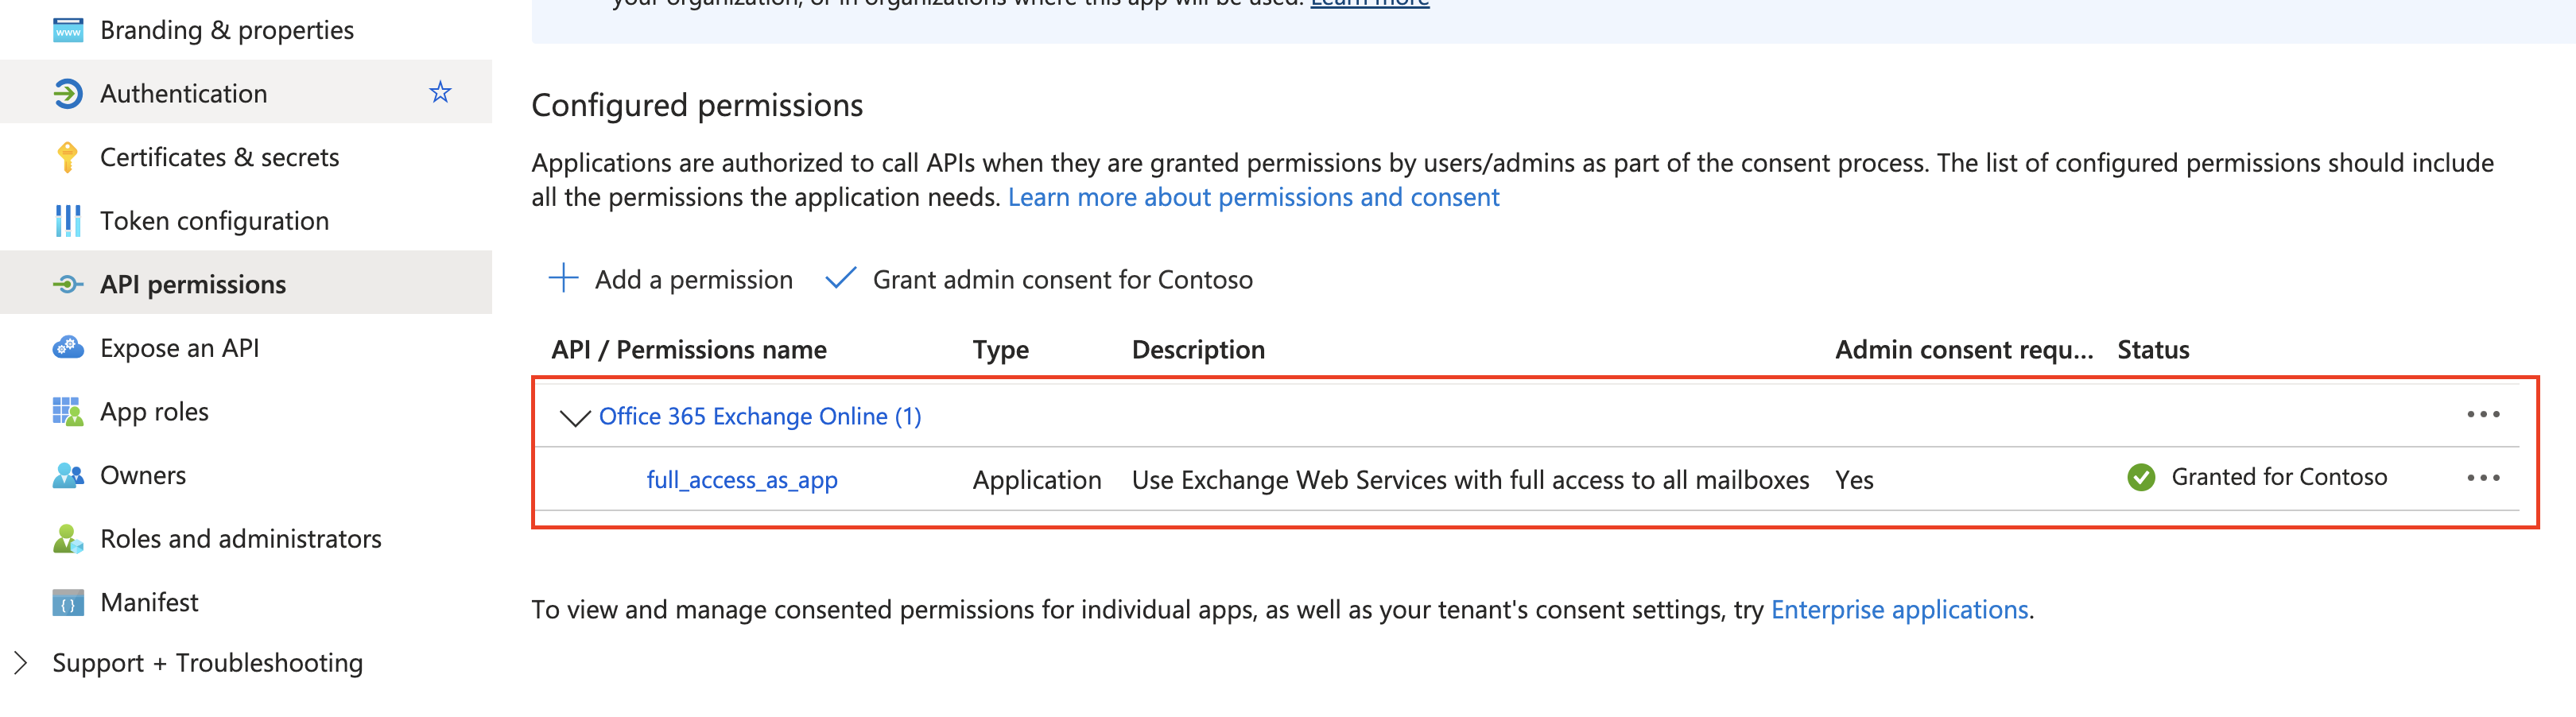2576x717 pixels.
Task: Click the Token configuration icon
Action: (67, 221)
